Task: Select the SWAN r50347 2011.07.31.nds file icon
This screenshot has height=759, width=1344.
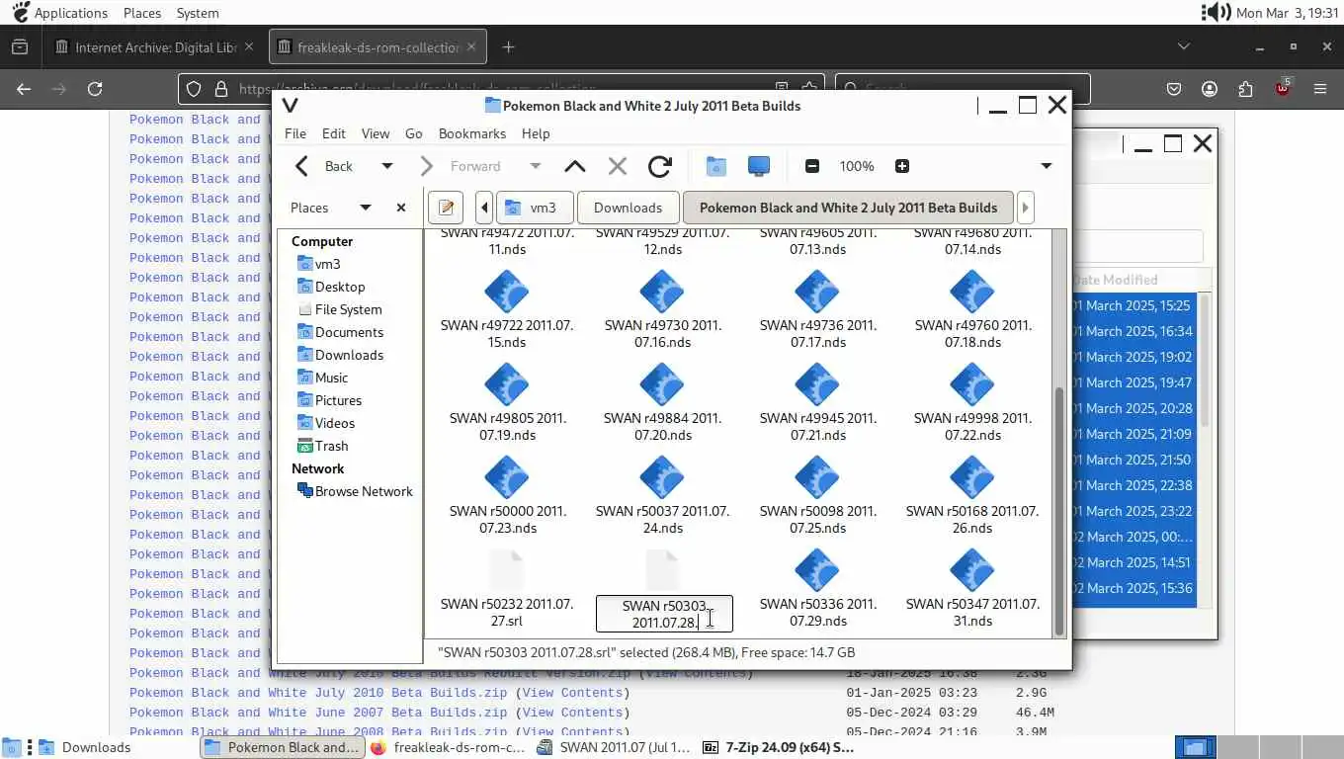Action: (x=972, y=571)
